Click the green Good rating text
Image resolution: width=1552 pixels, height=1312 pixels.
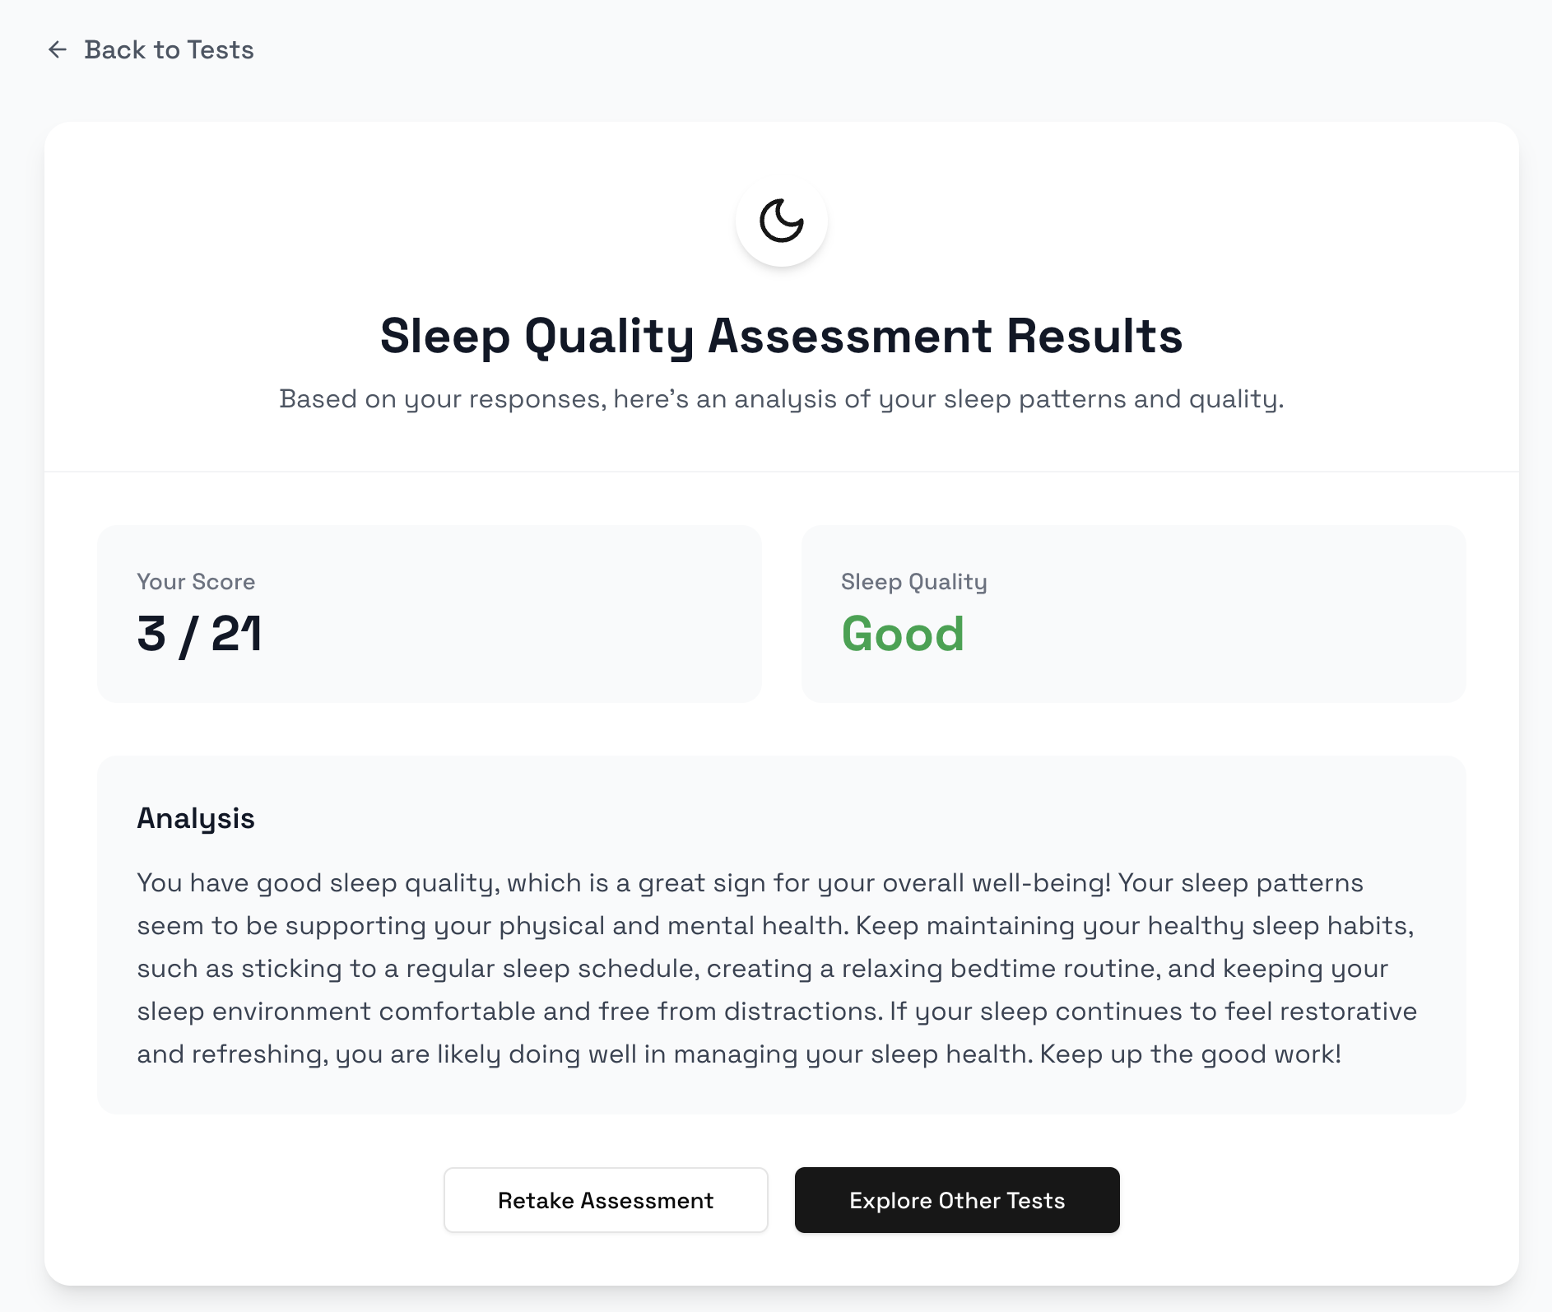pos(902,635)
